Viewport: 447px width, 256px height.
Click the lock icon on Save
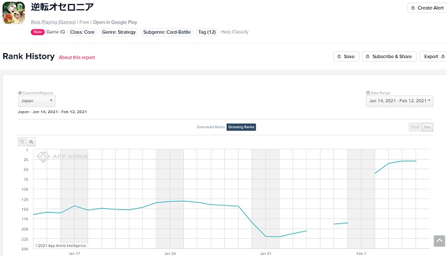(x=339, y=56)
